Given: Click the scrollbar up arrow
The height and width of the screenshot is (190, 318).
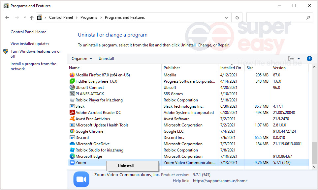Looking at the screenshot, I should click(x=314, y=67).
